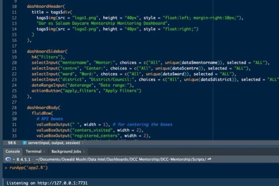Click the view current working directory arrow

click(209, 159)
